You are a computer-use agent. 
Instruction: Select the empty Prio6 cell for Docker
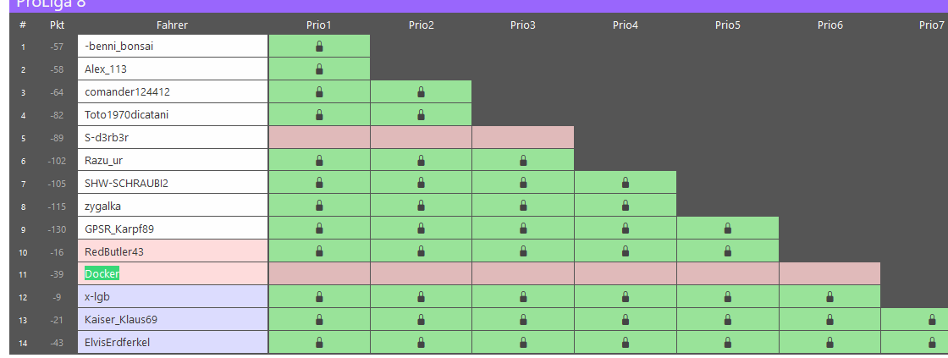click(829, 274)
